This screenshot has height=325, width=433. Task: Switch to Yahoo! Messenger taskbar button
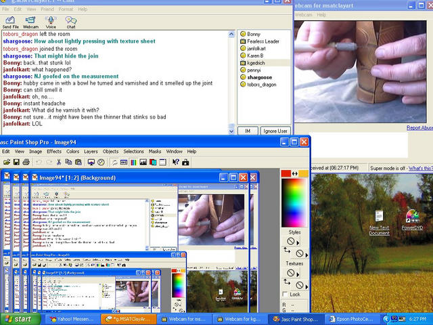tap(71, 319)
